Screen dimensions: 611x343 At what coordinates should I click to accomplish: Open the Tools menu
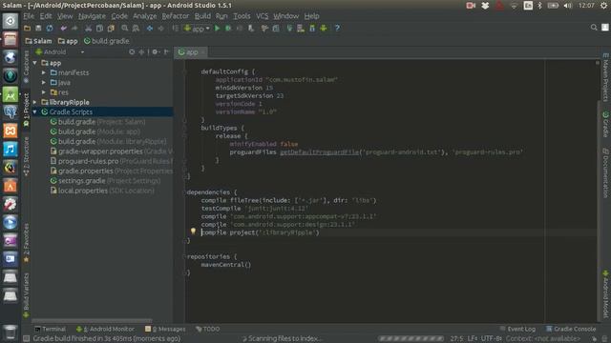[x=242, y=16]
